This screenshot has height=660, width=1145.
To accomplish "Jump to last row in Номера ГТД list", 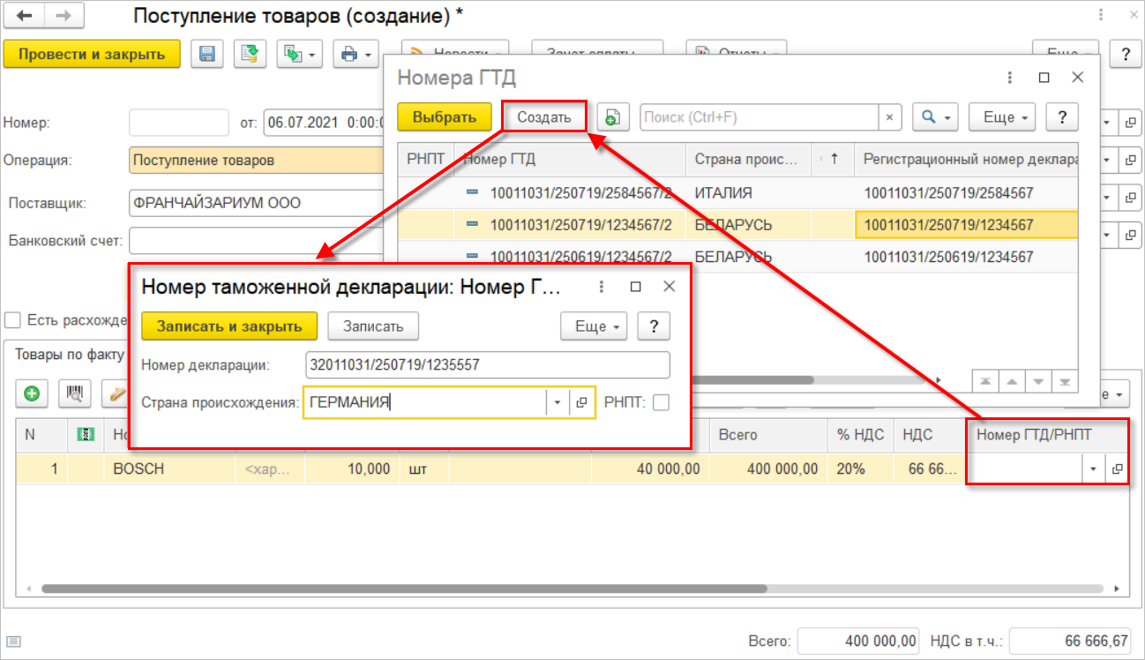I will [1065, 381].
